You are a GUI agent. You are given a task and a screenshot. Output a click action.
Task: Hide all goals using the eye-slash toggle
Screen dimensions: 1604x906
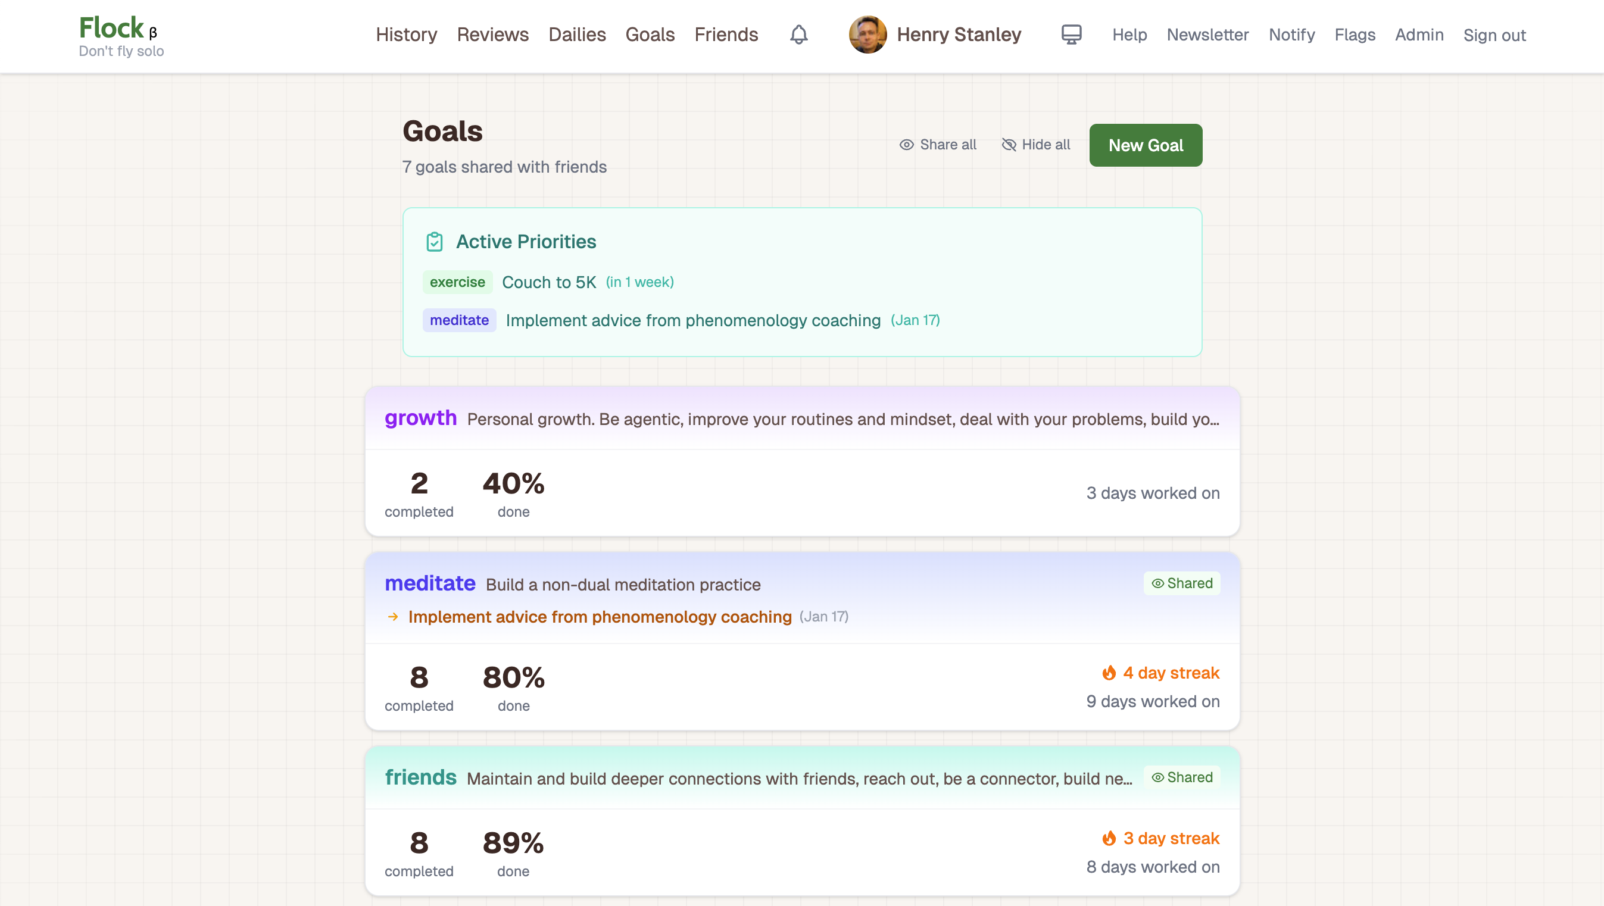[1035, 145]
